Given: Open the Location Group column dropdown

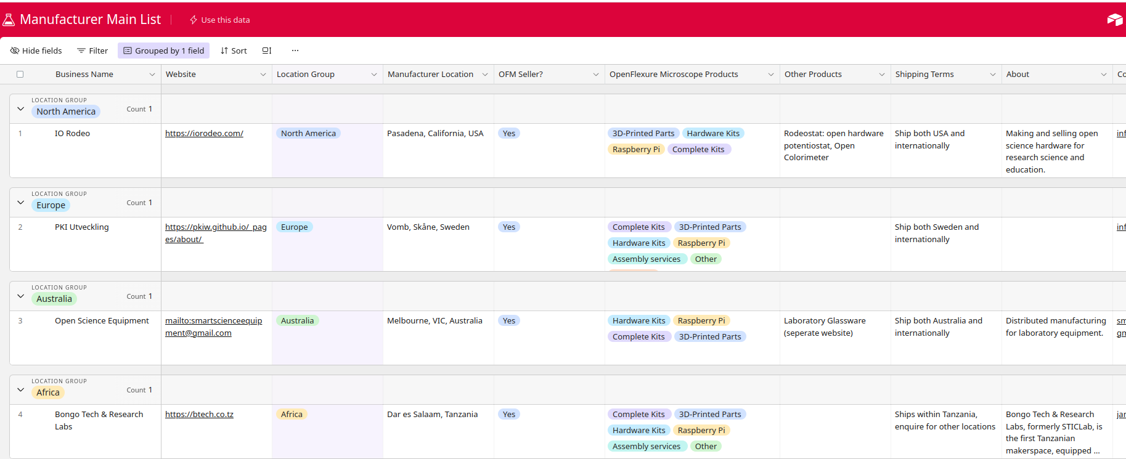Looking at the screenshot, I should coord(374,75).
